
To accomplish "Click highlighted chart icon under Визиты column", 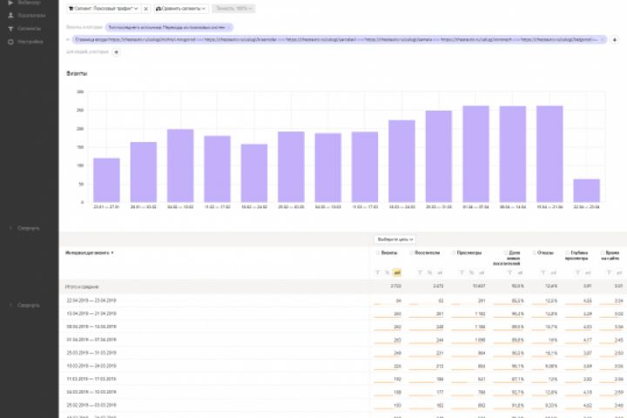I will click(x=397, y=273).
